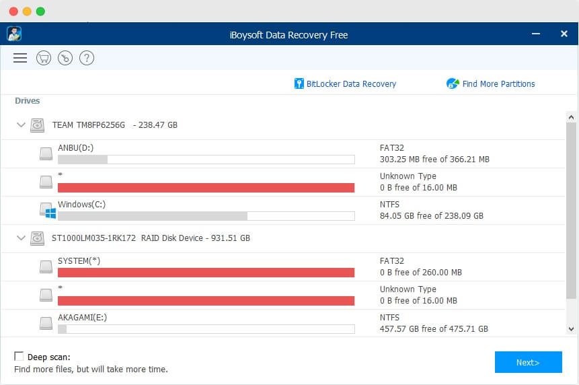Click Windows(C:) usage bar
579x385 pixels.
(206, 216)
